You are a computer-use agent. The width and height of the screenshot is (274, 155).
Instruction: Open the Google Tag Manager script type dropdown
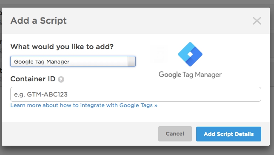click(73, 61)
